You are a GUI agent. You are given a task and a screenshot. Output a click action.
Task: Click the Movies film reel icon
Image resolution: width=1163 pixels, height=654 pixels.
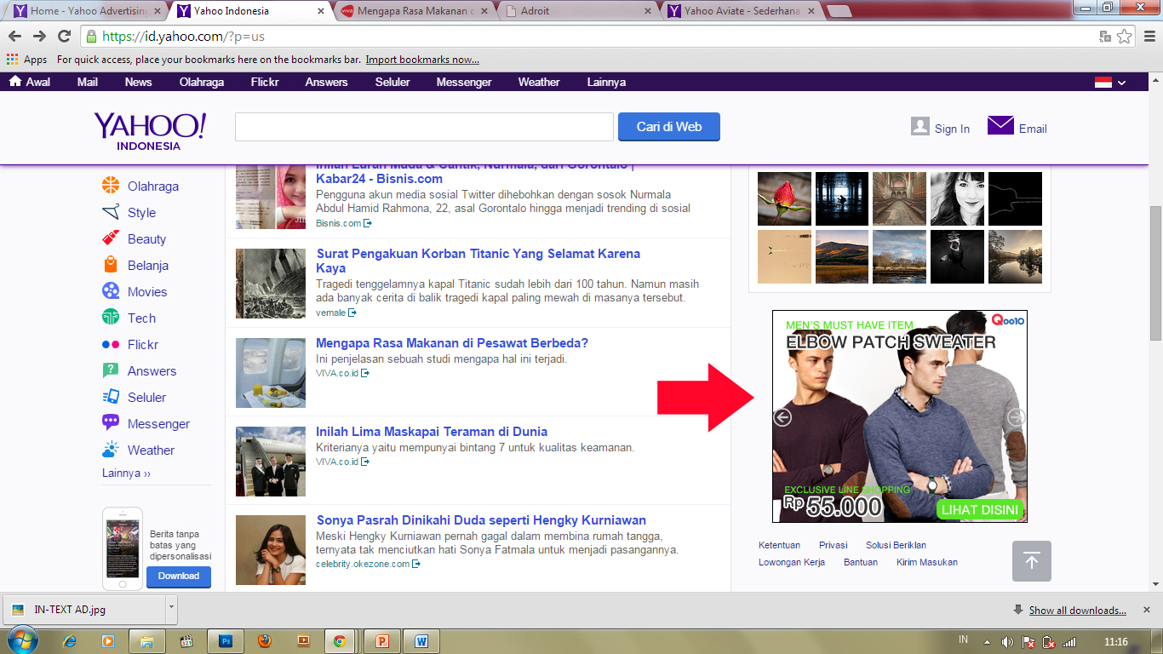pos(111,291)
